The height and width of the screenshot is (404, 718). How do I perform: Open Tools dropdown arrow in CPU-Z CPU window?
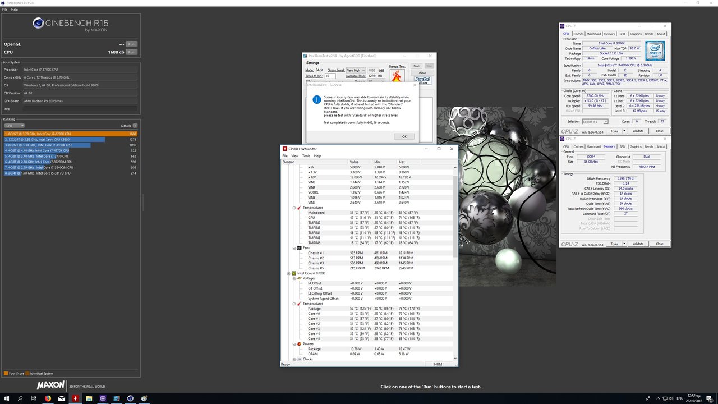click(x=623, y=131)
